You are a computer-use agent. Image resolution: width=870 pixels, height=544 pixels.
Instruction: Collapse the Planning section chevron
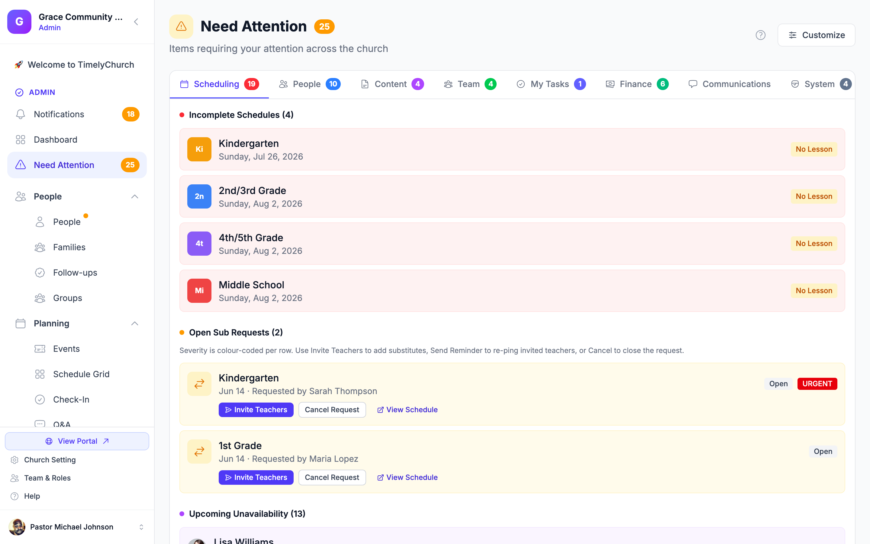[134, 323]
